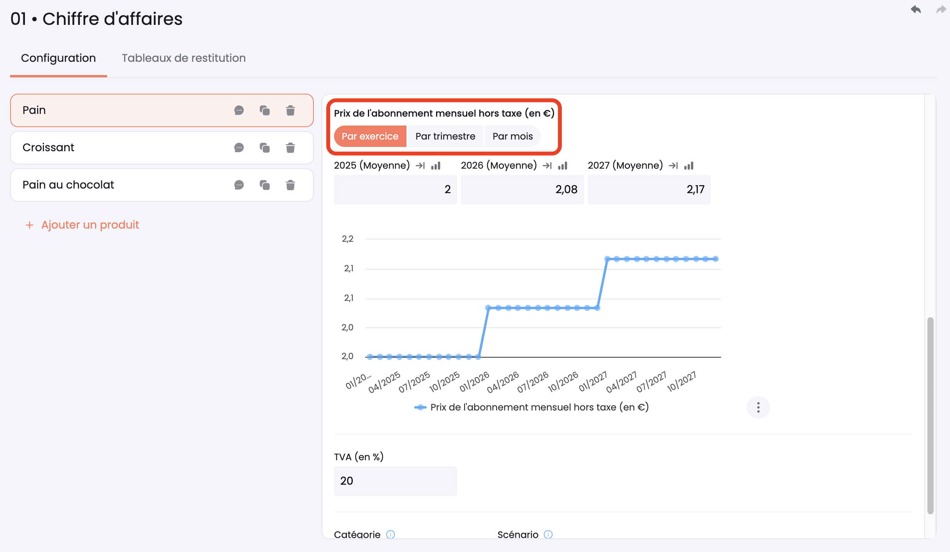Click the page title 01 • Chiffre d'affaires

[97, 19]
